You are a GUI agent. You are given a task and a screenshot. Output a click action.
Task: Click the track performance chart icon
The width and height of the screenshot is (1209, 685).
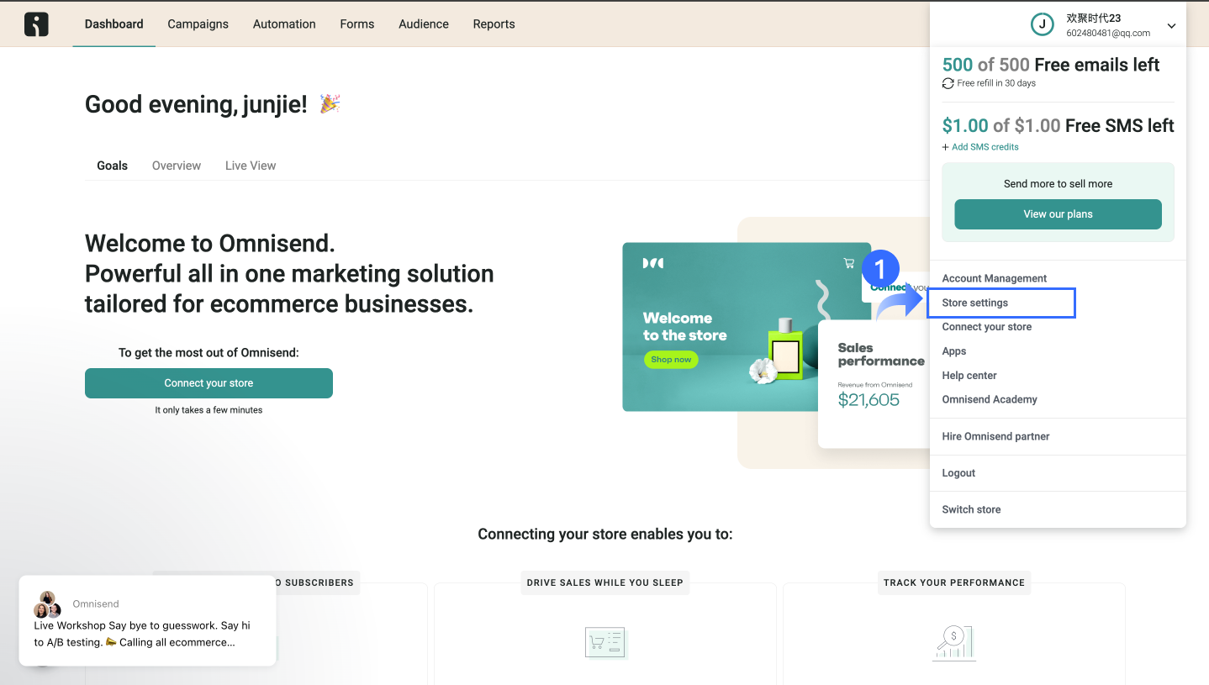(953, 643)
